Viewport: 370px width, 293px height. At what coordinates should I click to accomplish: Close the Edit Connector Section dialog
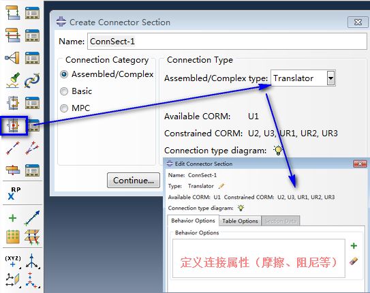coord(360,164)
